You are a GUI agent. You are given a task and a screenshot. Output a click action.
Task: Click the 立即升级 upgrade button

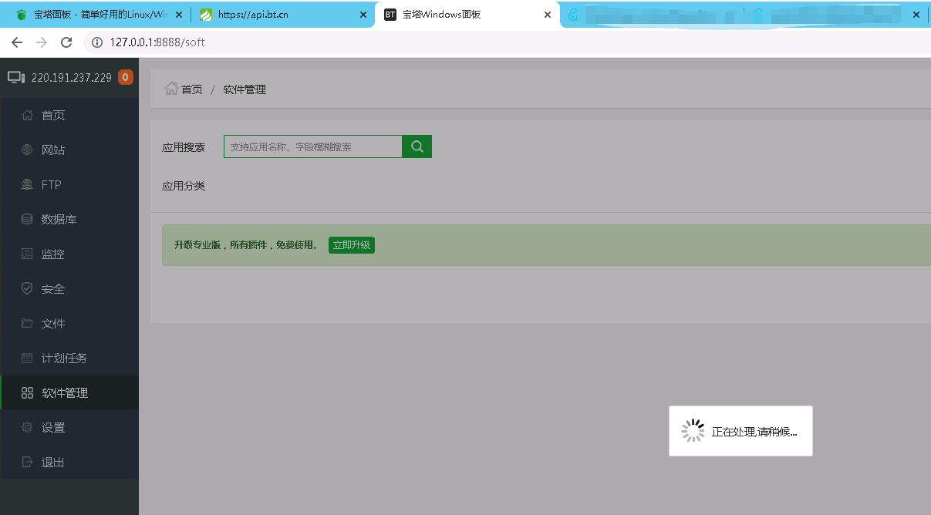[352, 245]
